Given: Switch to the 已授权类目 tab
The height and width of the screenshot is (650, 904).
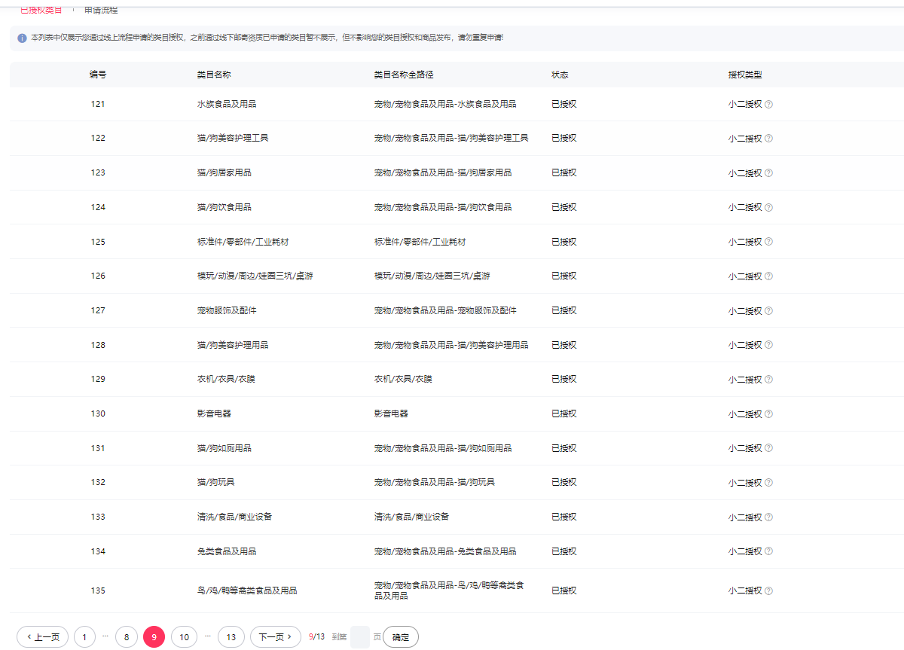Looking at the screenshot, I should pos(41,10).
